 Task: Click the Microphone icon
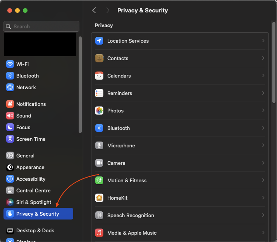pyautogui.click(x=99, y=145)
